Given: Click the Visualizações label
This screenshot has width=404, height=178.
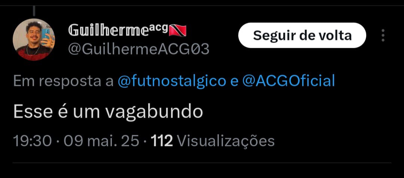Looking at the screenshot, I should [x=226, y=141].
